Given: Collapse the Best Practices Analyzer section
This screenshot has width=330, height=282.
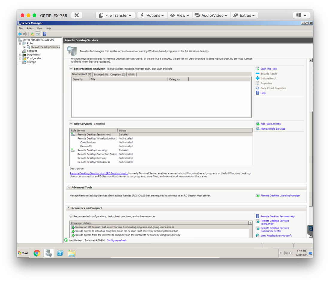Looking at the screenshot, I should pyautogui.click(x=71, y=68).
